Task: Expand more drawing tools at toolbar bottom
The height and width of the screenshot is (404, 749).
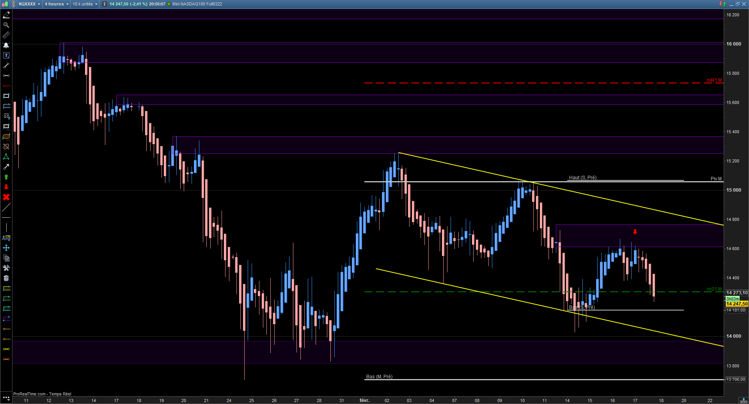Action: point(6,398)
